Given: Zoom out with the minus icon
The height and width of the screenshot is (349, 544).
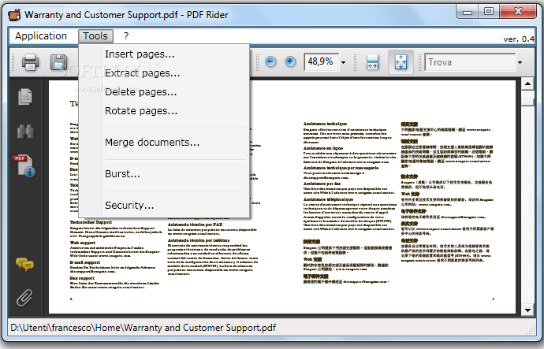Looking at the screenshot, I should pos(270,62).
